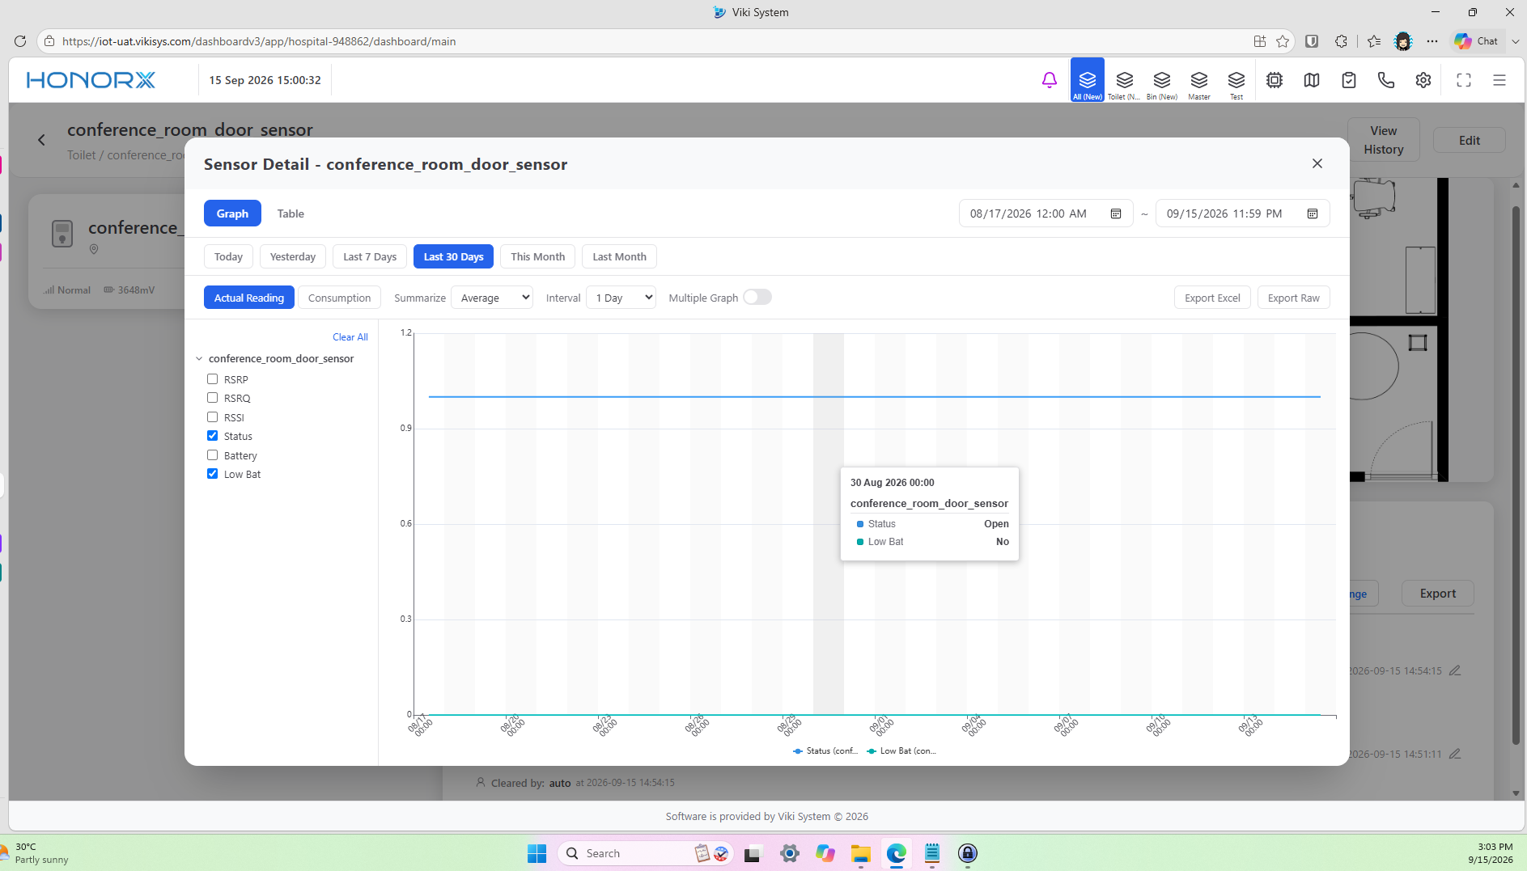Open the Summarize Average dropdown
The height and width of the screenshot is (871, 1527).
(492, 298)
